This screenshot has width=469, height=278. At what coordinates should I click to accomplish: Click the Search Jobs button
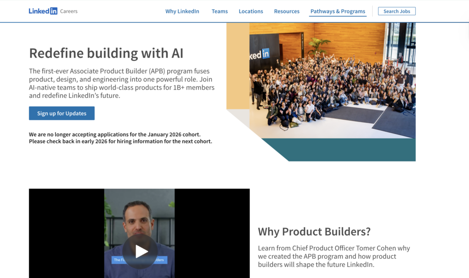397,11
